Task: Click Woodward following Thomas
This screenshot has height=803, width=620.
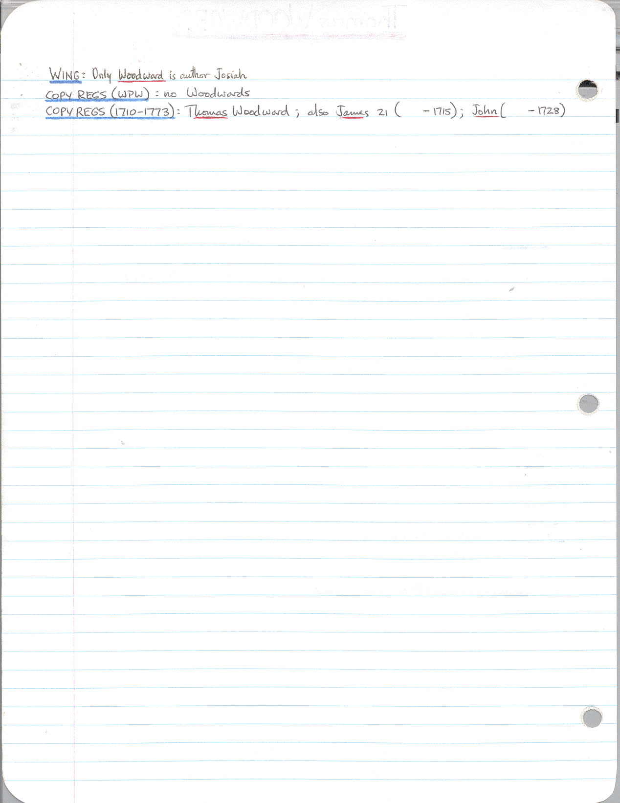Action: (x=260, y=111)
